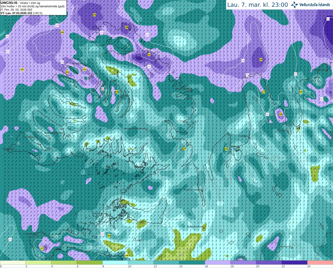Select the medium purple 18–20 legend swatch
The width and height of the screenshot is (333, 268).
pyautogui.click(x=243, y=262)
